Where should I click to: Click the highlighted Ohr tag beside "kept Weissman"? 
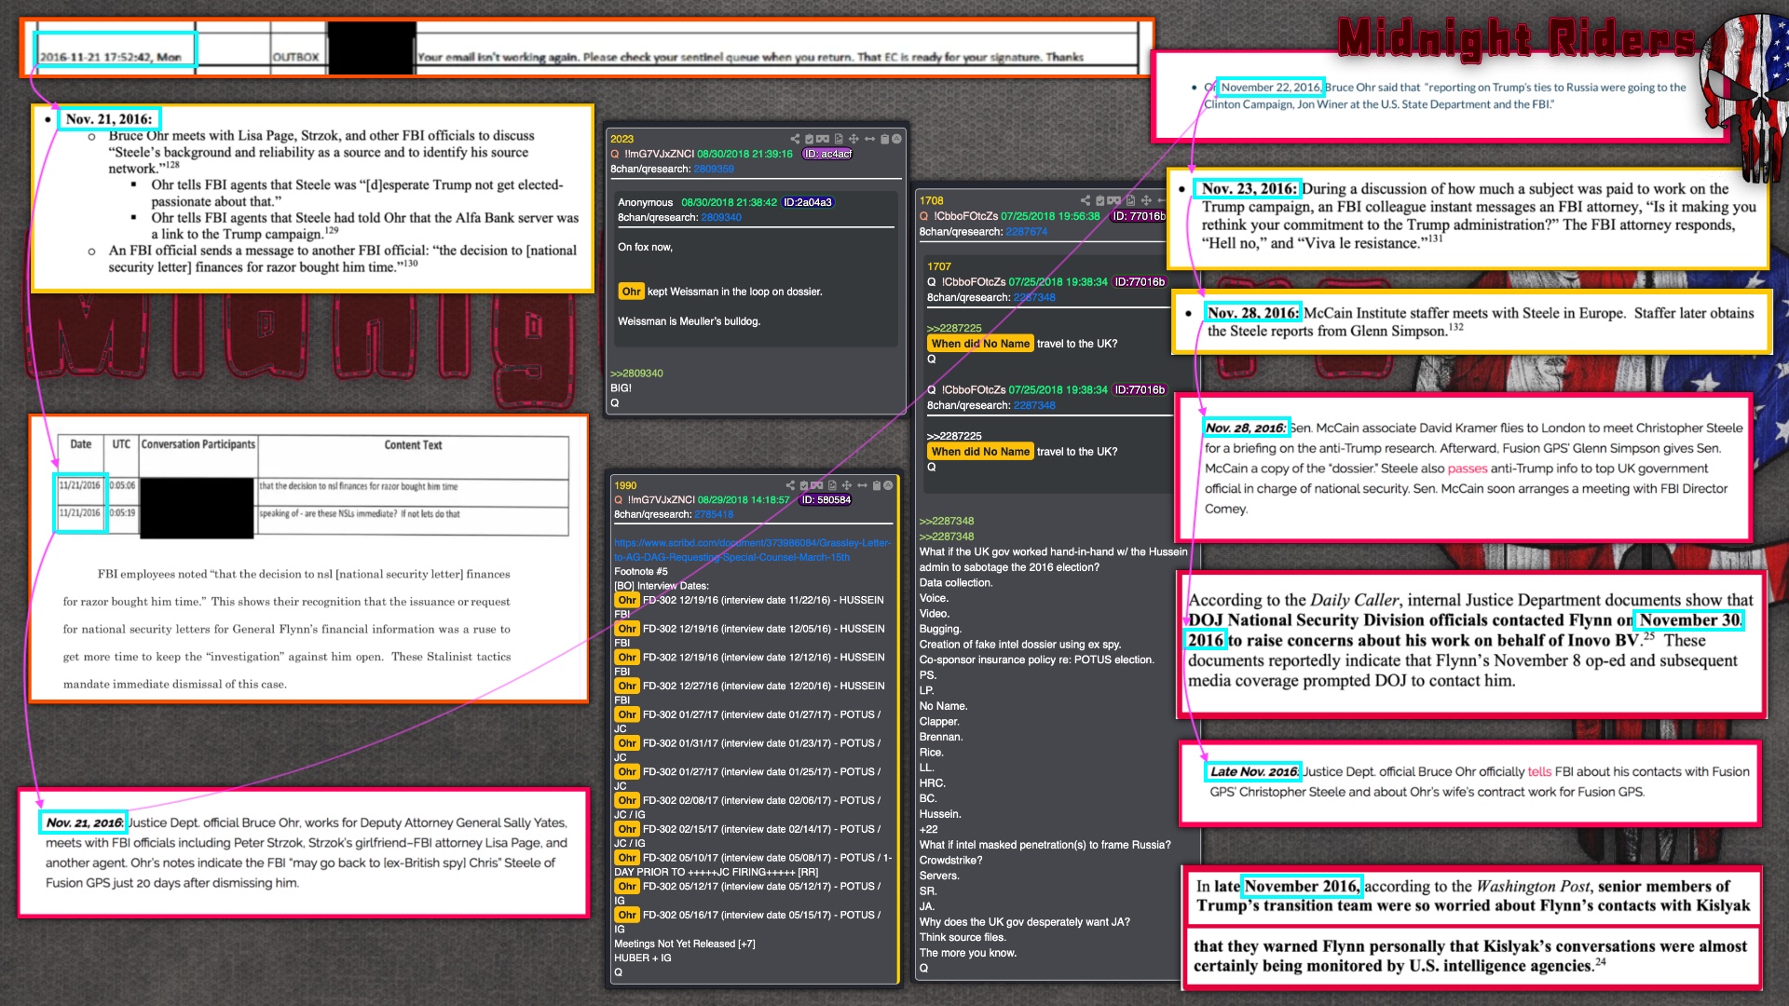pos(631,292)
